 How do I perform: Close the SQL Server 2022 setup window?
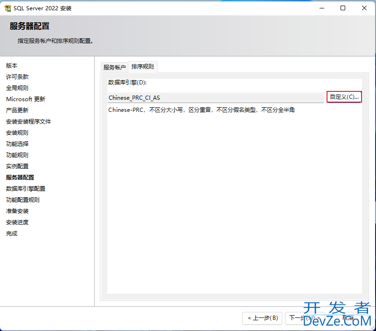point(364,8)
